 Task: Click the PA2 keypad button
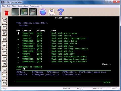click(x=4, y=64)
